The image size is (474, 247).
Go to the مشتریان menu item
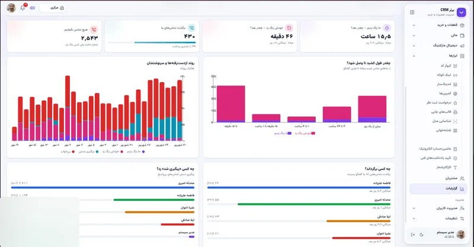pyautogui.click(x=438, y=178)
